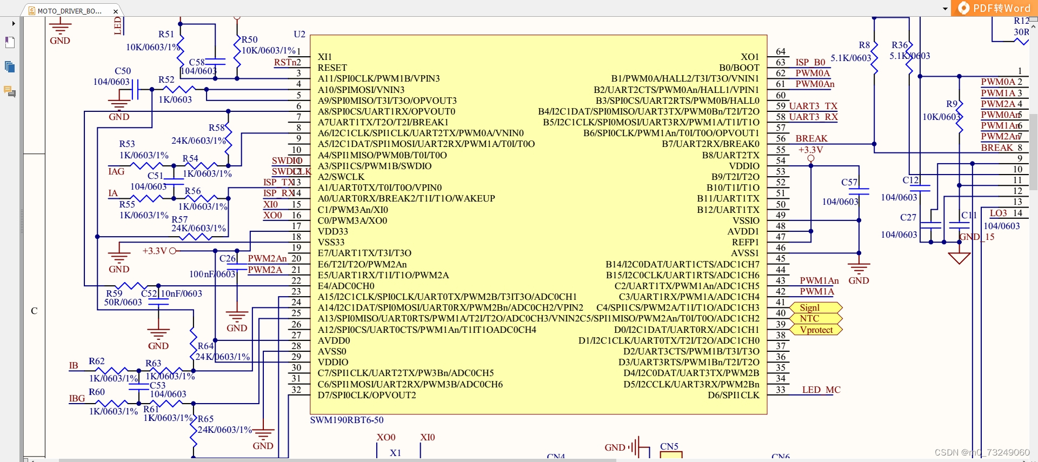Click the ISP_B0 net label
This screenshot has height=462, width=1038.
[x=810, y=62]
